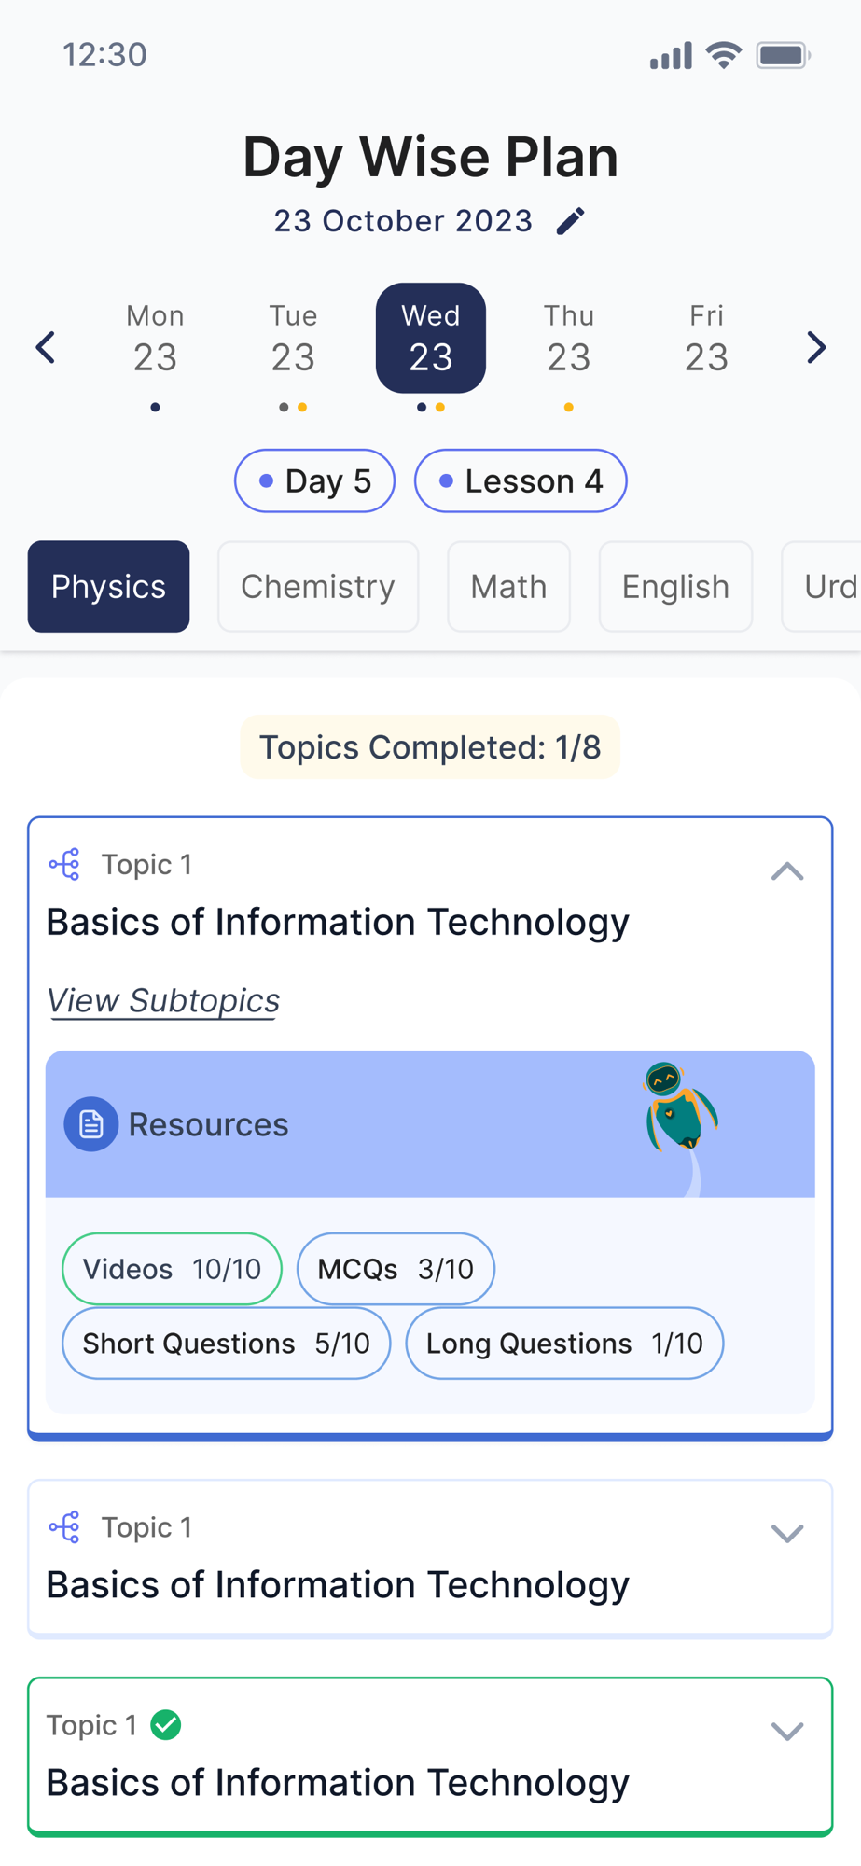The image size is (861, 1866).
Task: Click the Resources document icon
Action: coord(90,1124)
